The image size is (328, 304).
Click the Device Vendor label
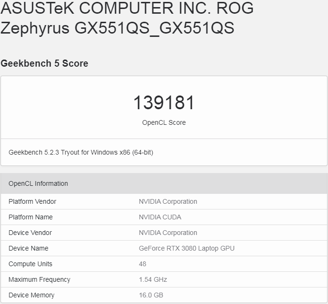click(x=30, y=233)
